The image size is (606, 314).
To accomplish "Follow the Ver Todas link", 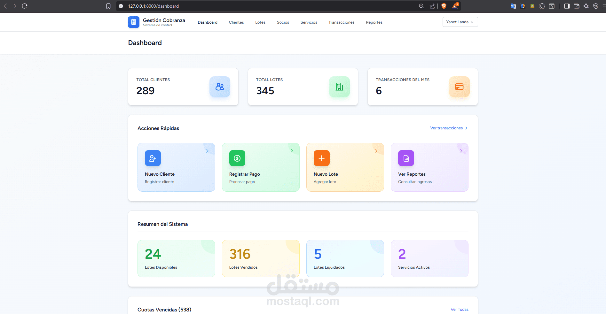I will point(460,310).
